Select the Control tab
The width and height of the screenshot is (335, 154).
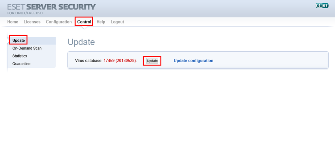84,22
